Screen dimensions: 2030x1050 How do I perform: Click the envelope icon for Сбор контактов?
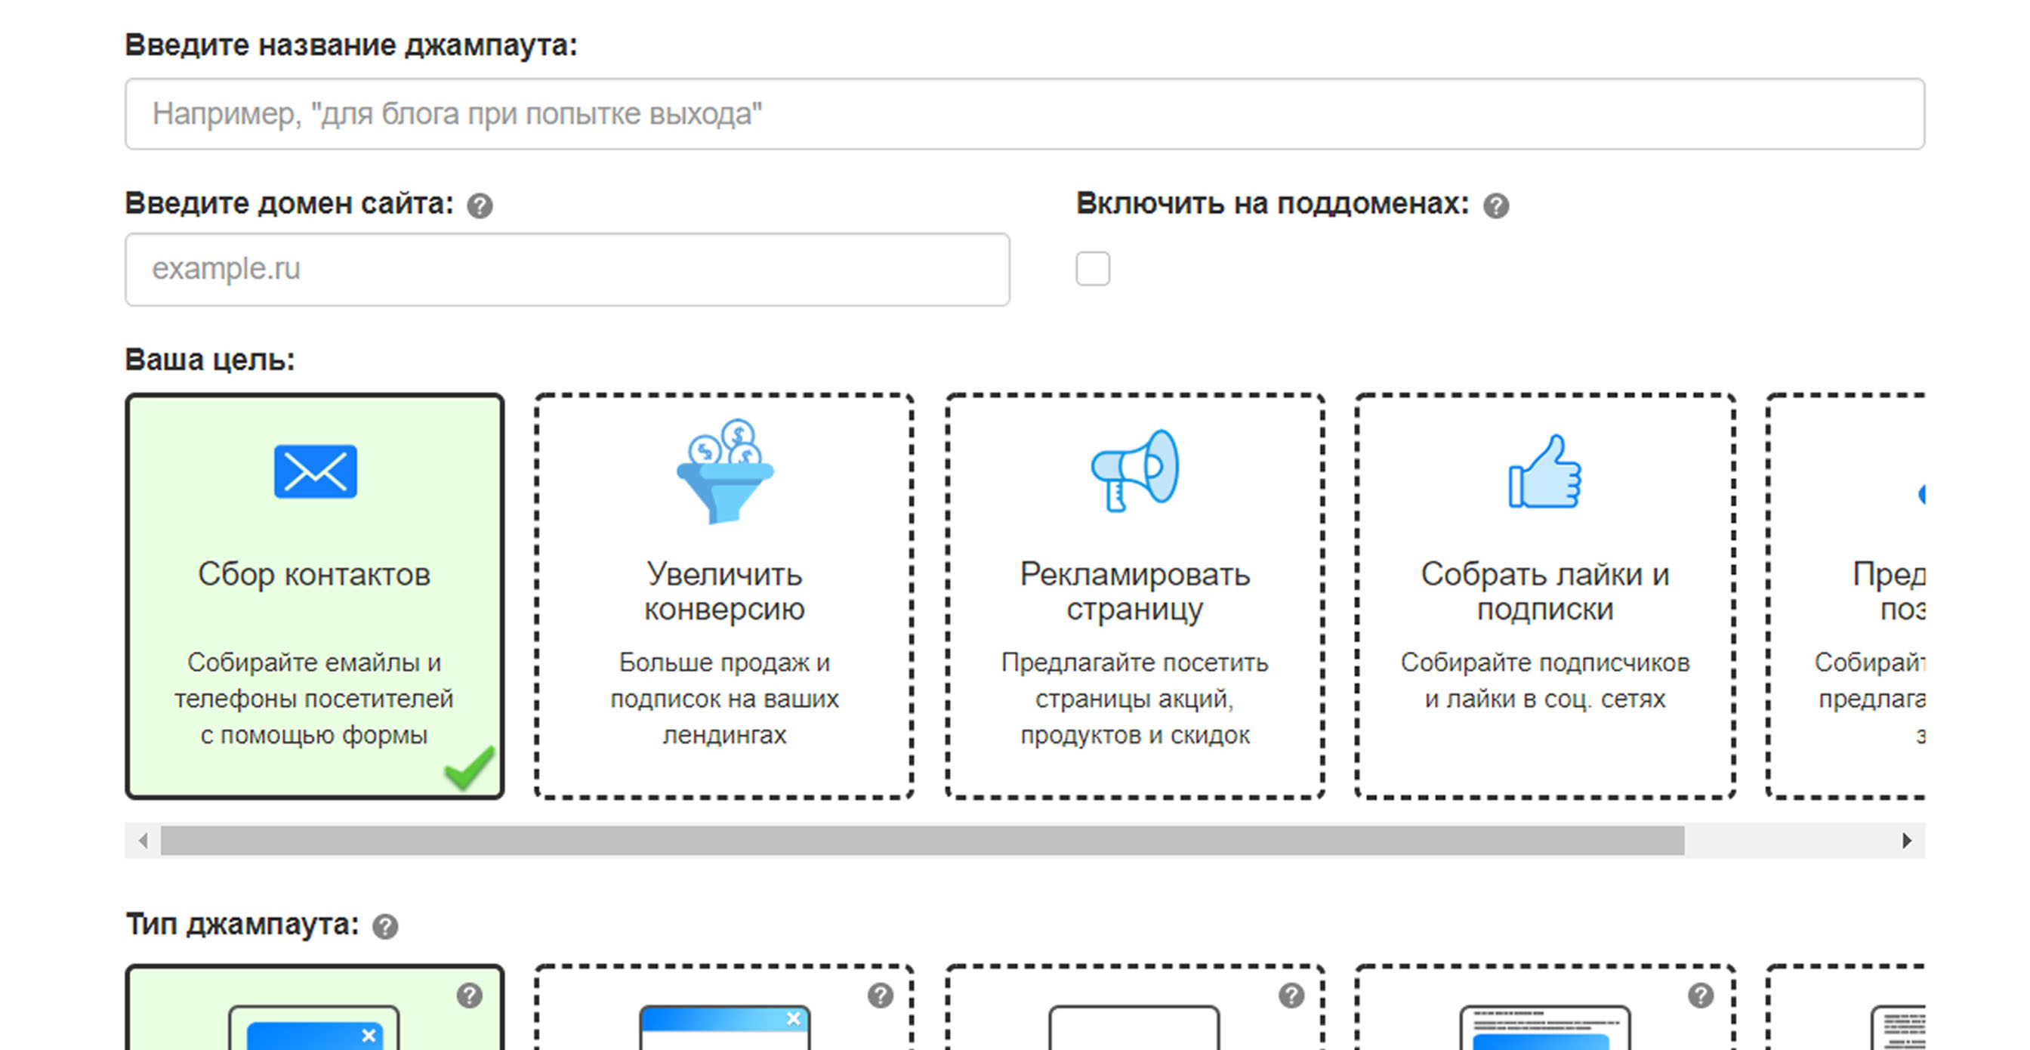pyautogui.click(x=315, y=471)
